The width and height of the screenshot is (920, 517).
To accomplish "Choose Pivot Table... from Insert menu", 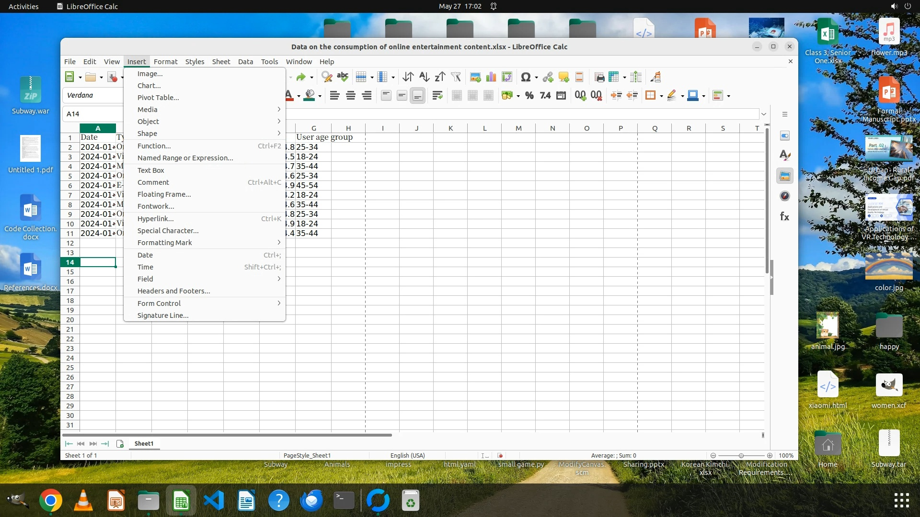I will (x=158, y=98).
